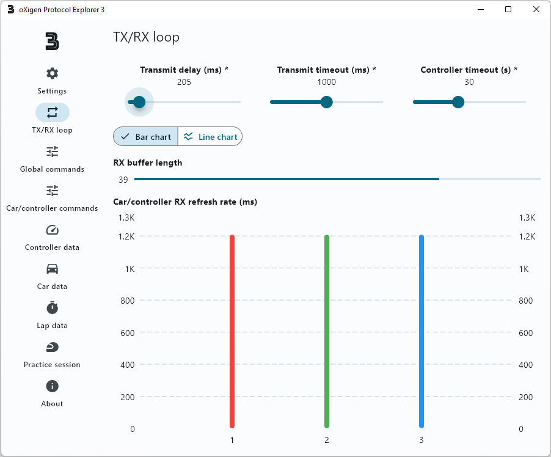
Task: Open the Lap data stopwatch icon
Action: pyautogui.click(x=52, y=307)
